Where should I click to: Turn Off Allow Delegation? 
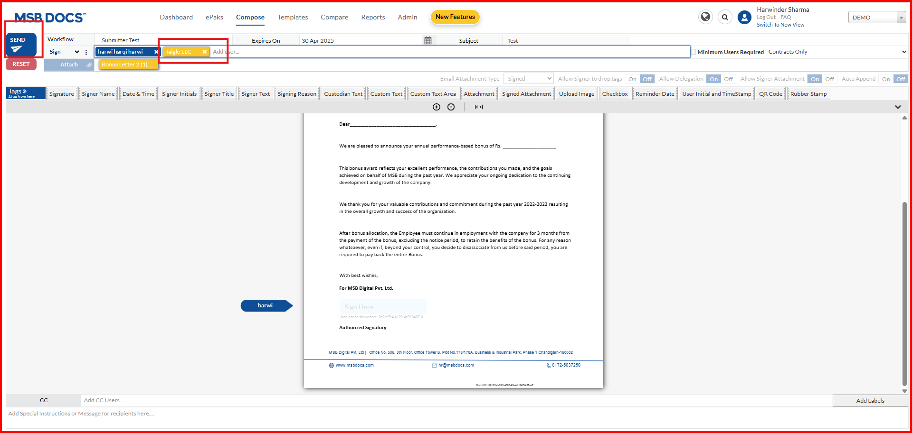click(728, 79)
